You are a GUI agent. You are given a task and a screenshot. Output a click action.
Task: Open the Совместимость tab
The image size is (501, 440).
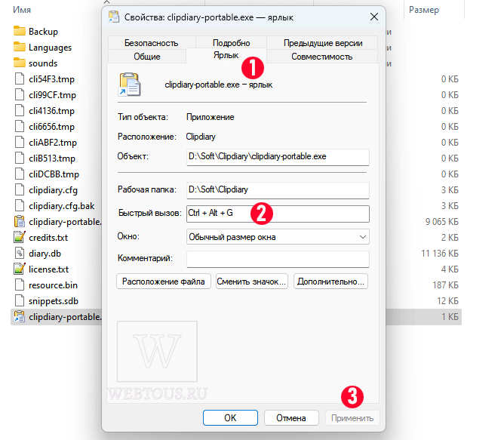[x=321, y=57]
